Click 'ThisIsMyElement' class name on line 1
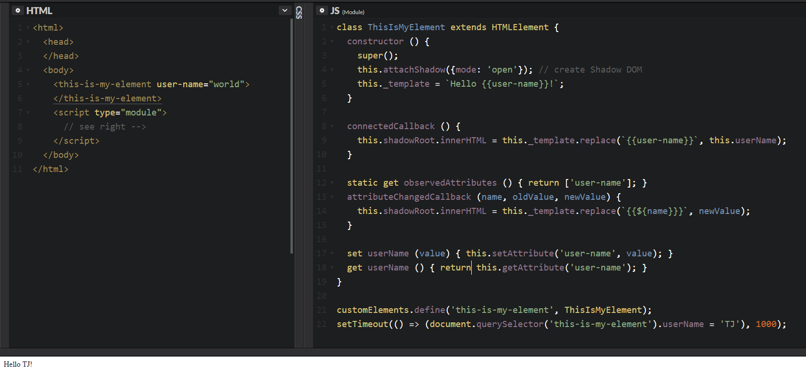806x377 pixels. pos(406,27)
